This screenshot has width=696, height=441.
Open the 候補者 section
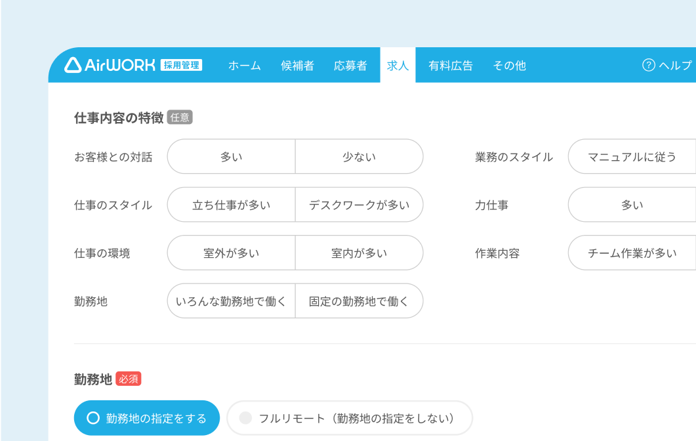[x=297, y=65]
